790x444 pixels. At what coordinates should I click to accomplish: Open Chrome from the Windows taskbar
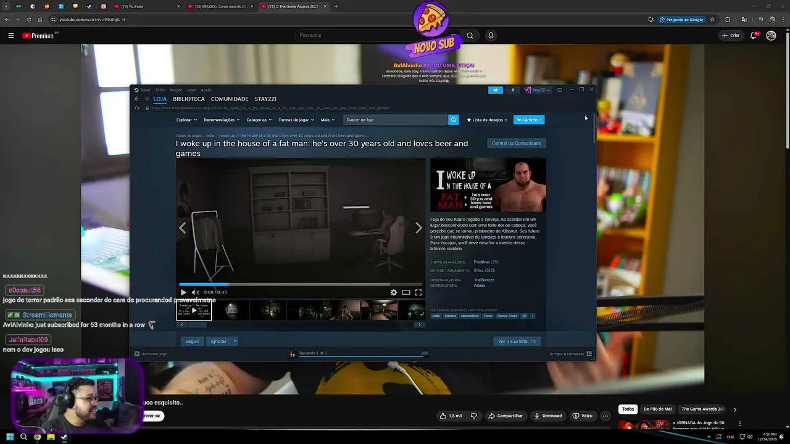tap(37, 437)
